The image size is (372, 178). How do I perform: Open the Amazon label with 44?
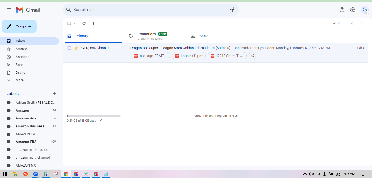pos(29,111)
